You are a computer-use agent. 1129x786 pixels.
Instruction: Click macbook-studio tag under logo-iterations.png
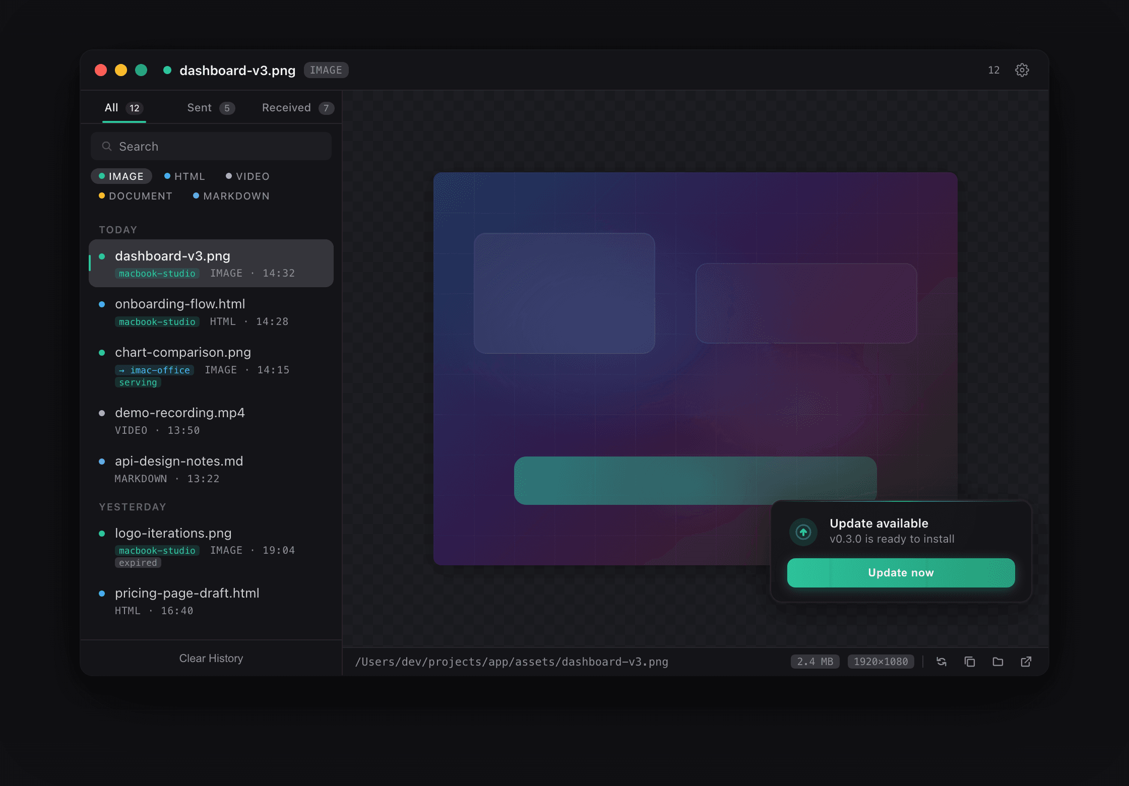(x=157, y=550)
